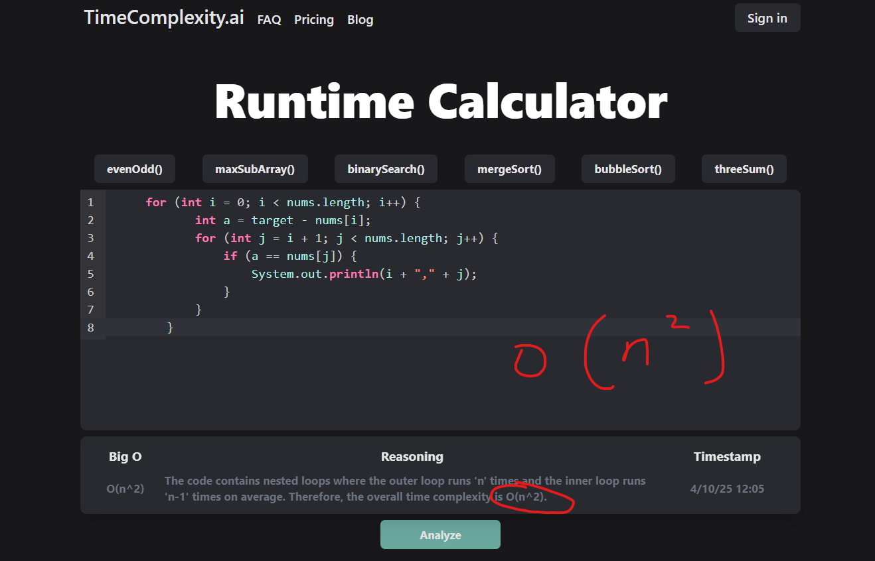Image resolution: width=875 pixels, height=561 pixels.
Task: Click the 'Big O' column header
Action: (x=125, y=456)
